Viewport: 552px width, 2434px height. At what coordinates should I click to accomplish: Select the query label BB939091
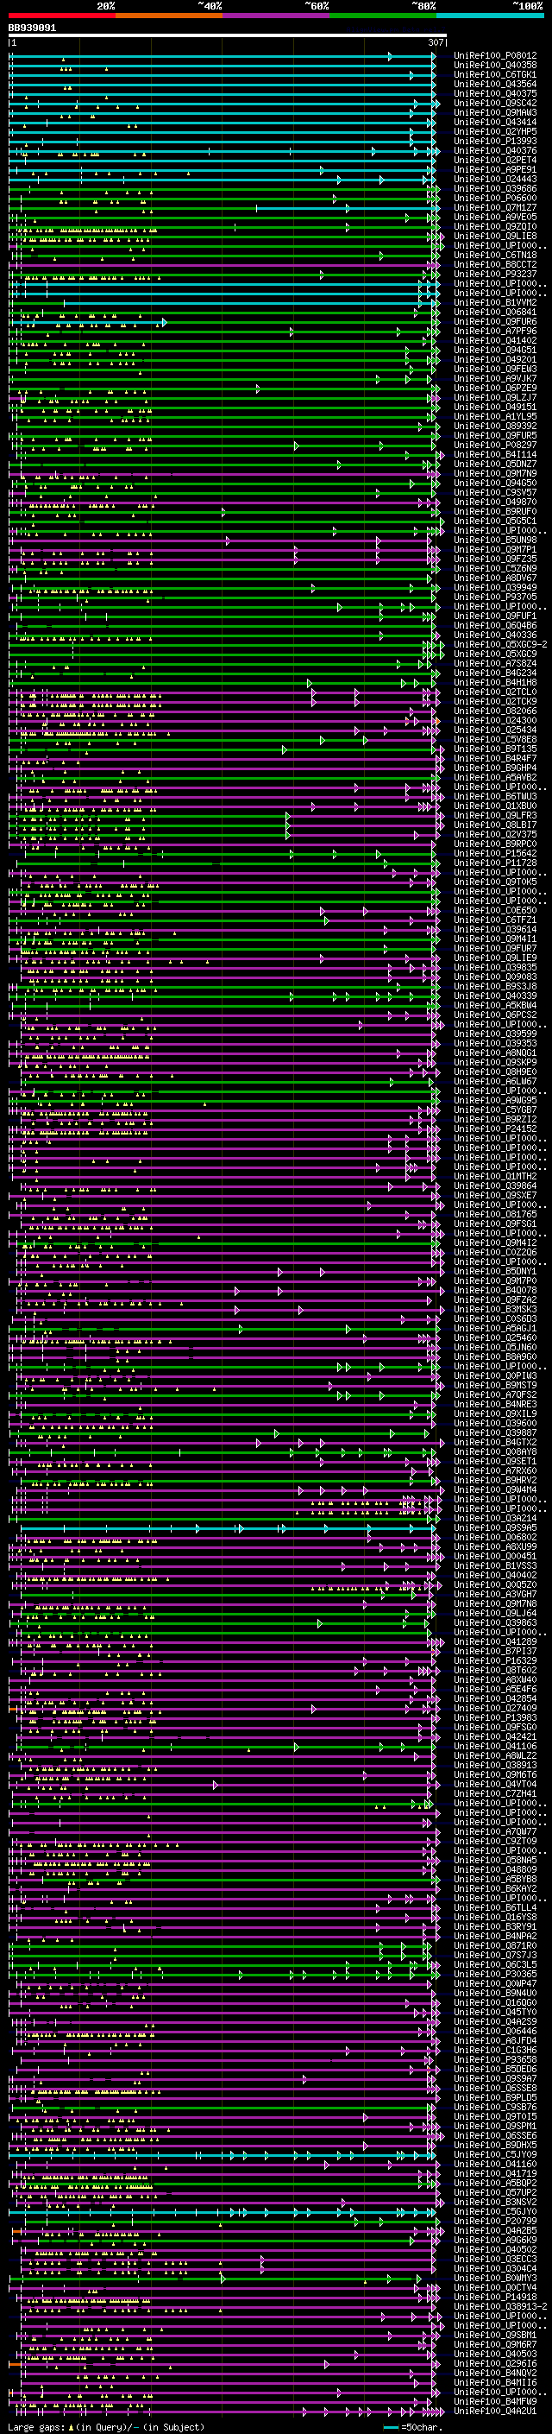pos(32,28)
